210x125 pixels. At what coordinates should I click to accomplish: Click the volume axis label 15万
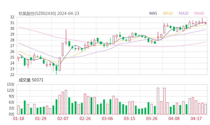[10, 84]
